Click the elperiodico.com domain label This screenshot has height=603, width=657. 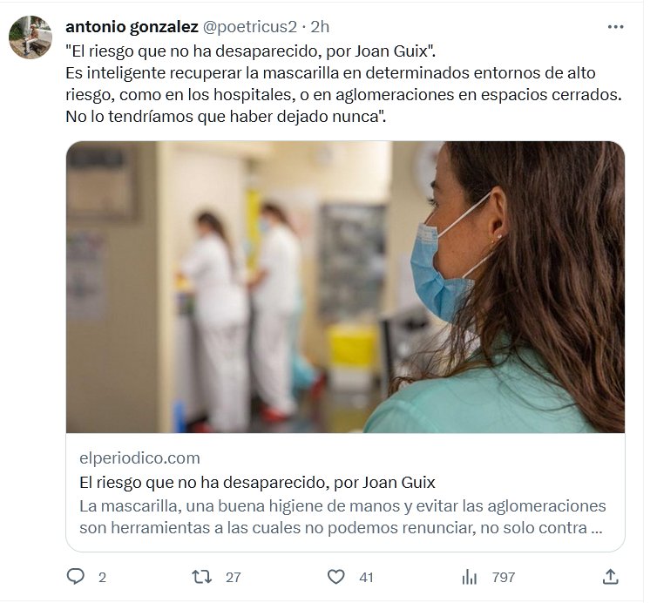click(139, 458)
